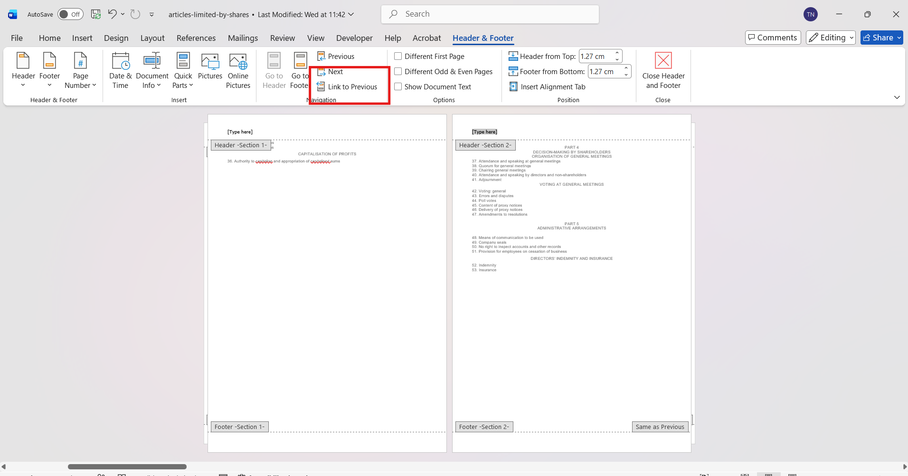This screenshot has height=476, width=908.
Task: Open Customize Quick Access Toolbar dropdown
Action: pyautogui.click(x=151, y=15)
